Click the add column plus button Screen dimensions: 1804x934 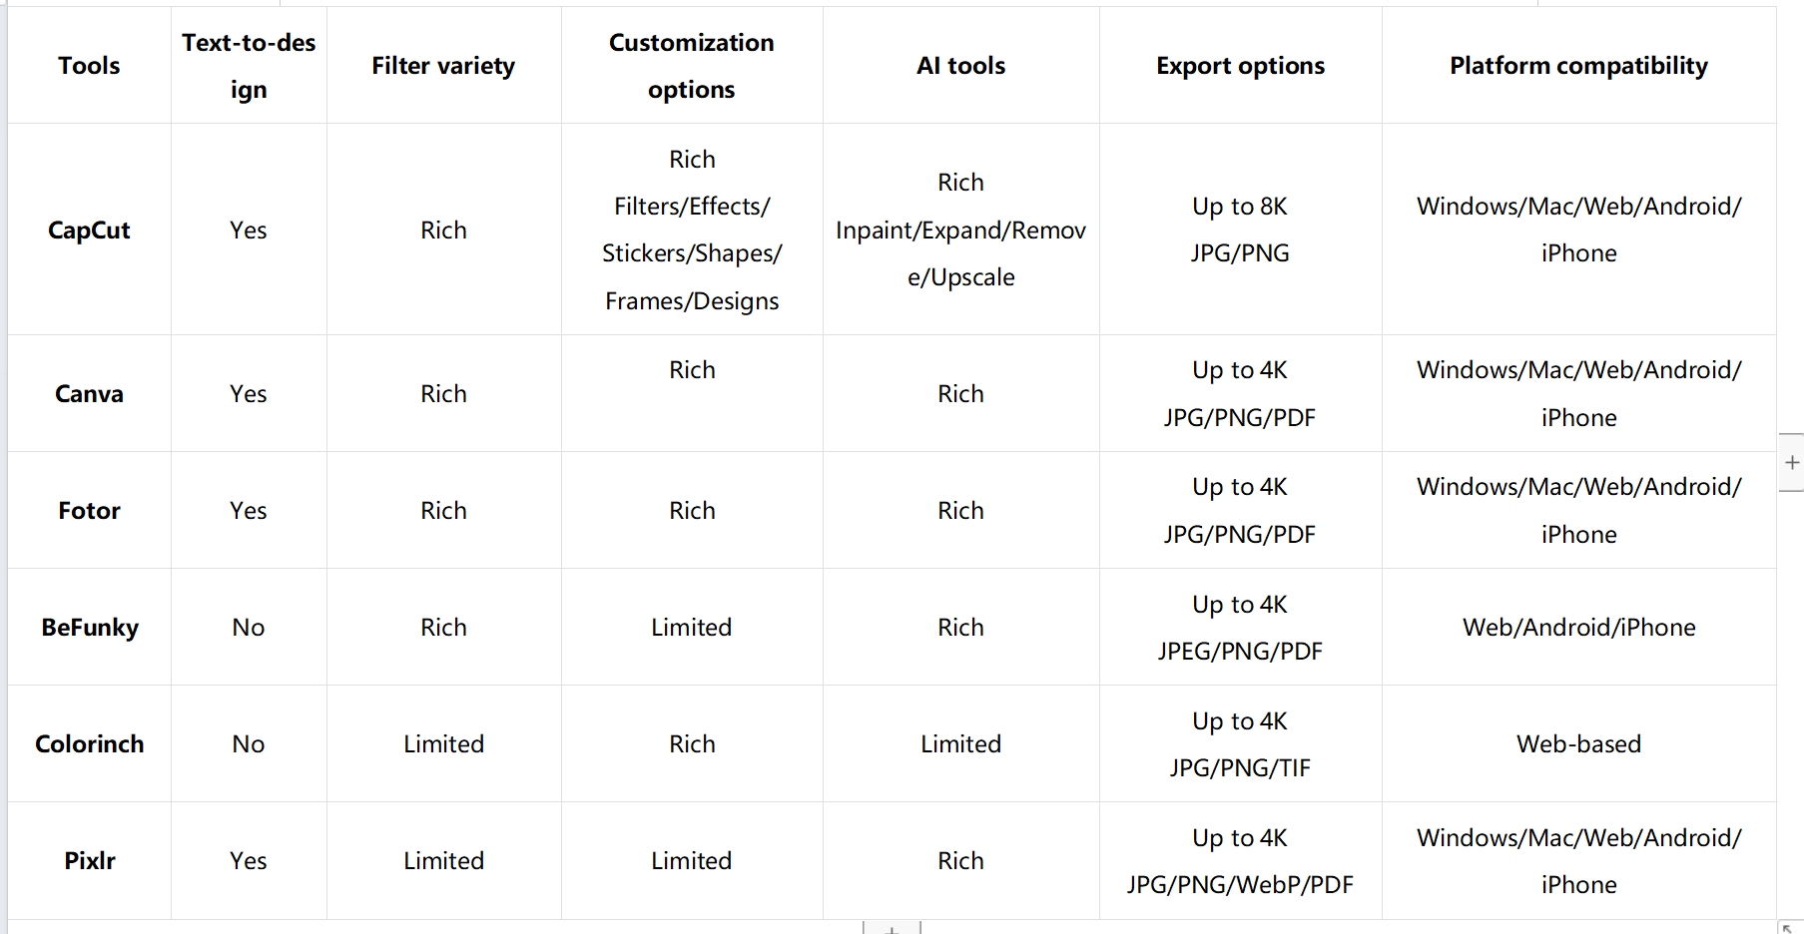pyautogui.click(x=1792, y=463)
